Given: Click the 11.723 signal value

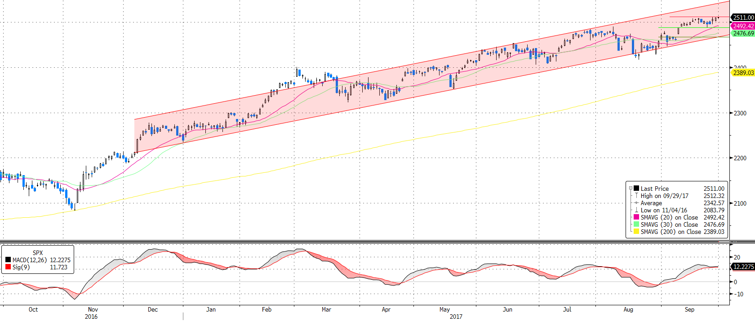Looking at the screenshot, I should tap(58, 267).
